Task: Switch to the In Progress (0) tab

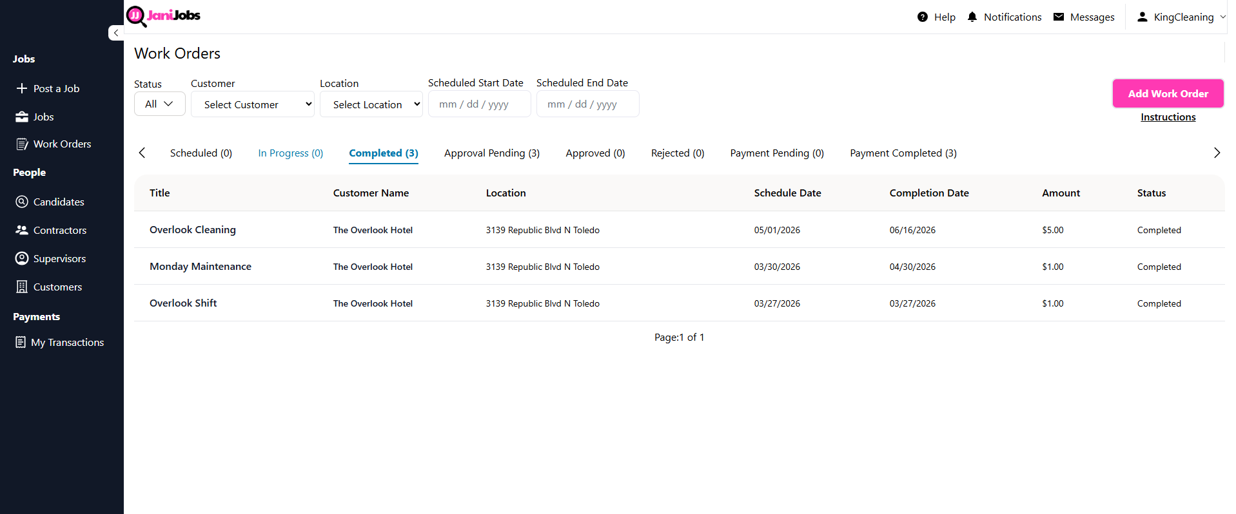Action: (x=291, y=153)
